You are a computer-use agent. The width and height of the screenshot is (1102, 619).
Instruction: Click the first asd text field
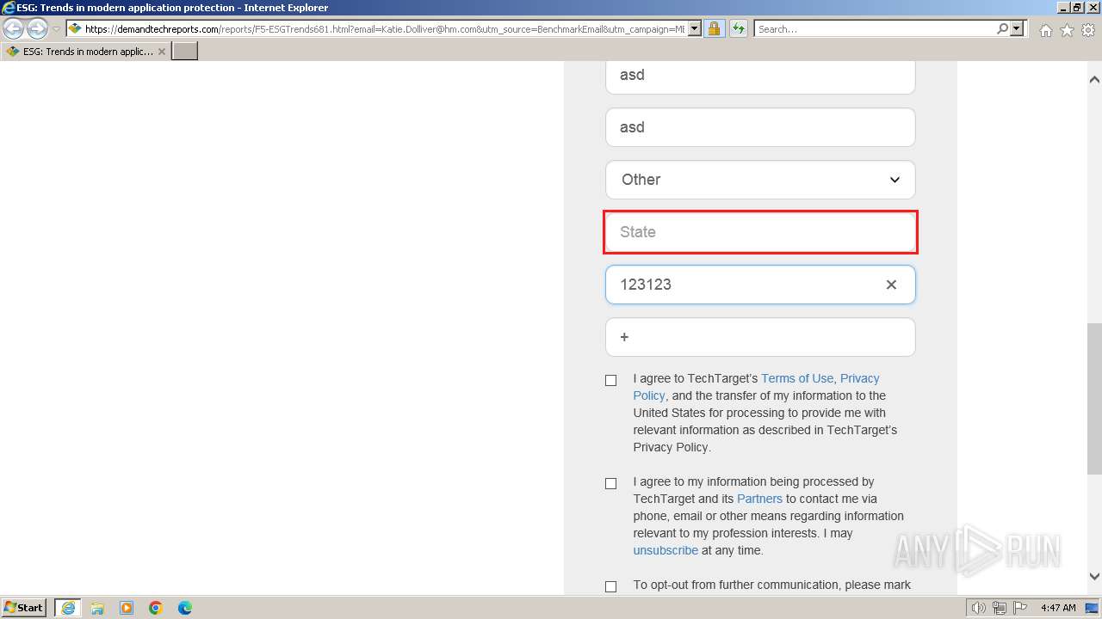760,76
